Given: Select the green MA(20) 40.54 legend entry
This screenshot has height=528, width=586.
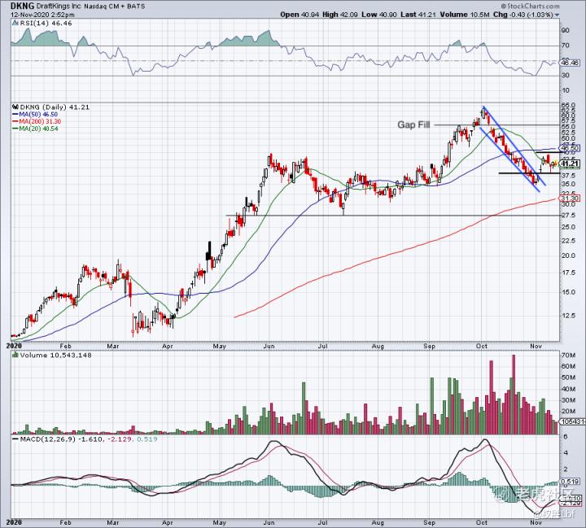Looking at the screenshot, I should (35, 129).
